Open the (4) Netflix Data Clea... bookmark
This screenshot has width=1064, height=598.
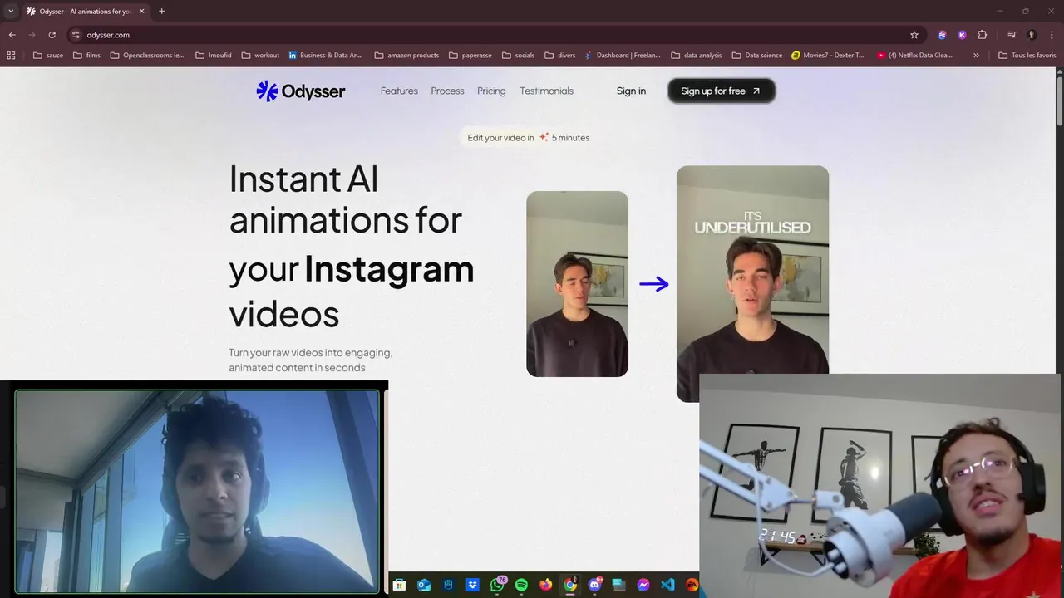coord(914,56)
